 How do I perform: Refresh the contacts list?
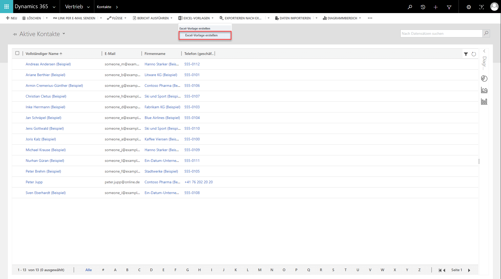tap(474, 54)
